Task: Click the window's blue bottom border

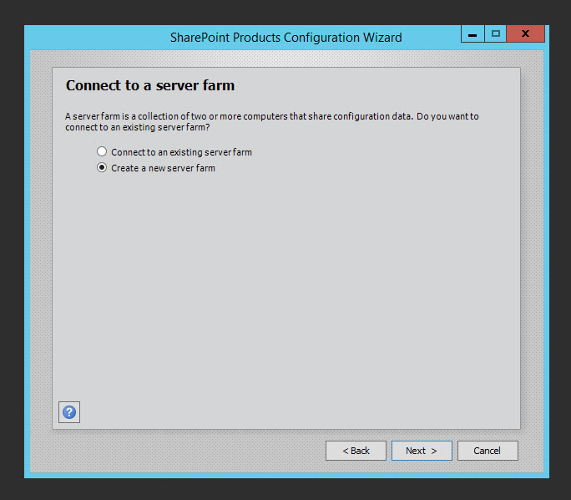Action: [x=284, y=474]
